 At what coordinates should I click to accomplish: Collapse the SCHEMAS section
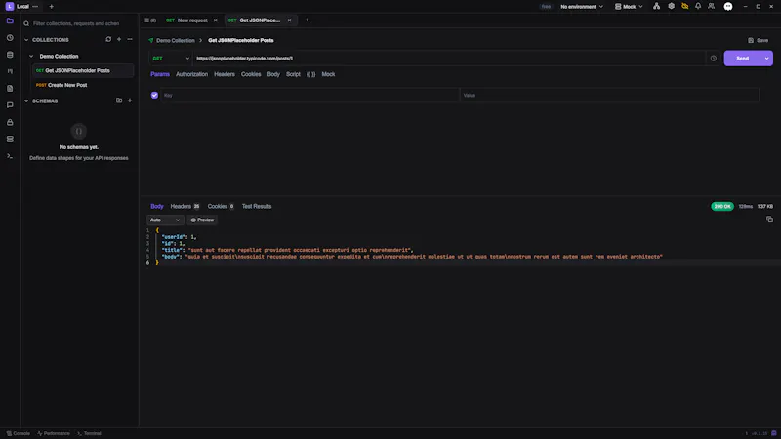(x=26, y=101)
